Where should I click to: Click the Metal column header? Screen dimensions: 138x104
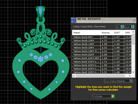(86, 33)
